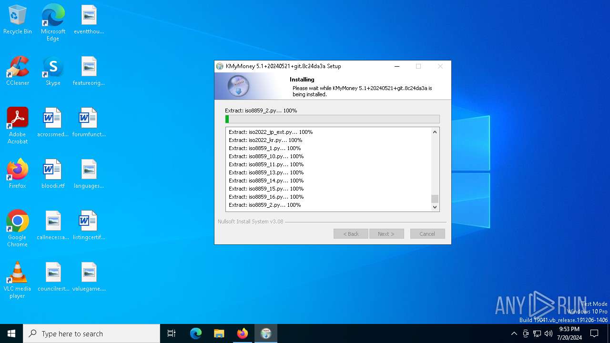Open Edge from the taskbar
610x343 pixels.
(196, 333)
